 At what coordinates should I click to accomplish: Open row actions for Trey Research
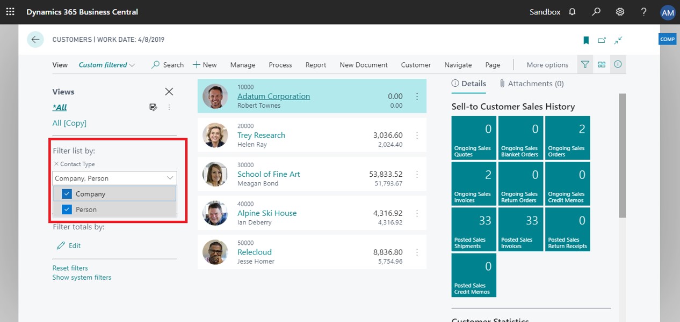[417, 136]
